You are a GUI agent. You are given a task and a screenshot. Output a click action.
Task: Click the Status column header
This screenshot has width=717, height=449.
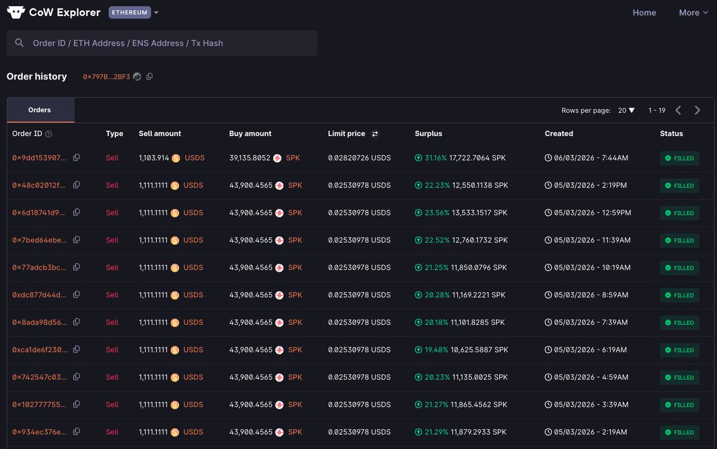tap(672, 134)
